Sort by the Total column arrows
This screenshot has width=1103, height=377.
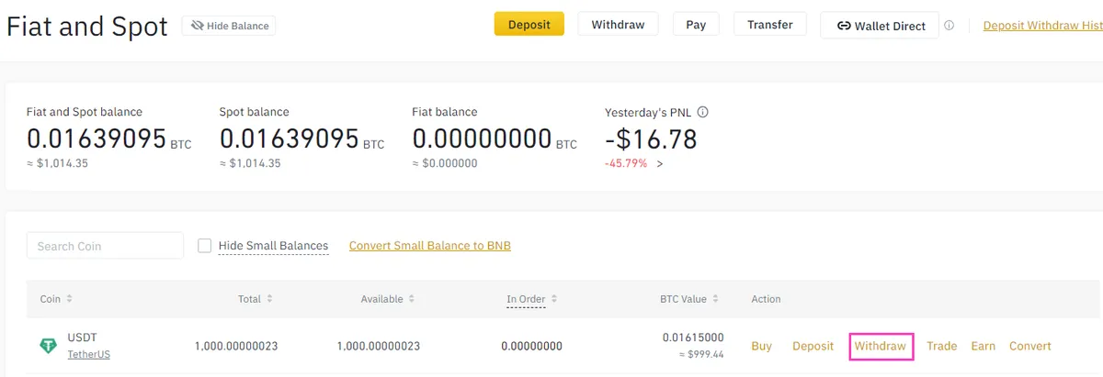(268, 299)
